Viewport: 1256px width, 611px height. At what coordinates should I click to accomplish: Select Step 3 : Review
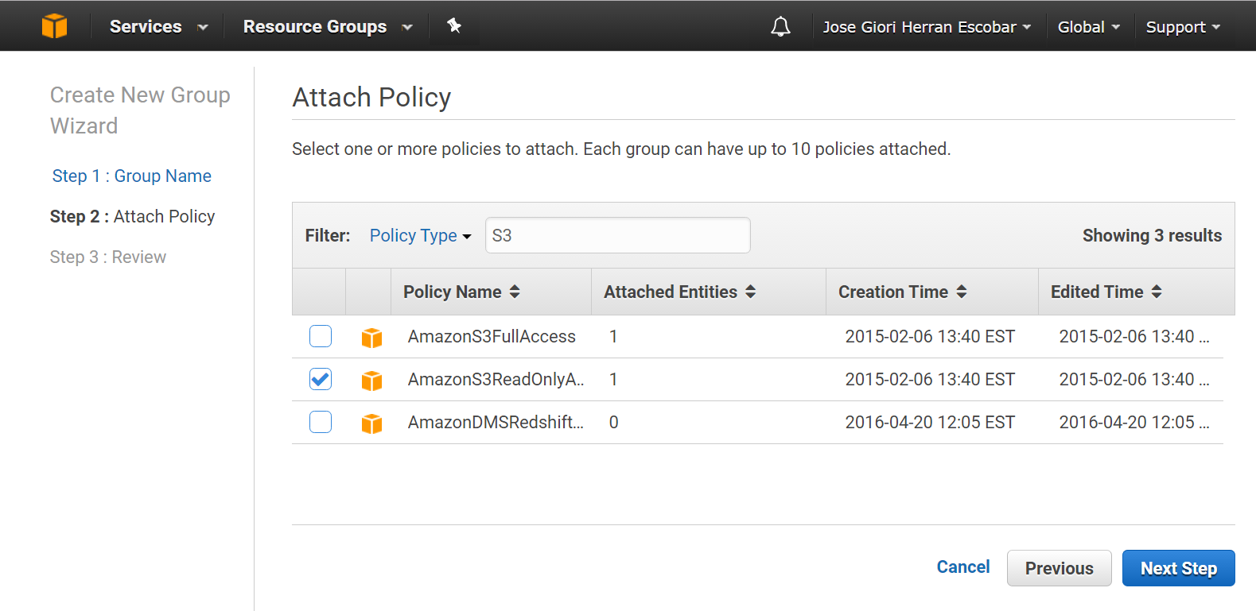click(108, 257)
